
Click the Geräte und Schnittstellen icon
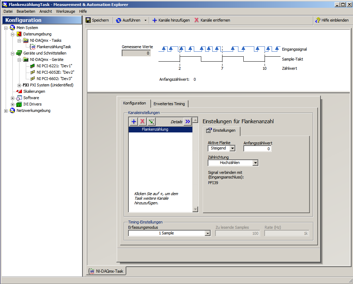[x=19, y=53]
